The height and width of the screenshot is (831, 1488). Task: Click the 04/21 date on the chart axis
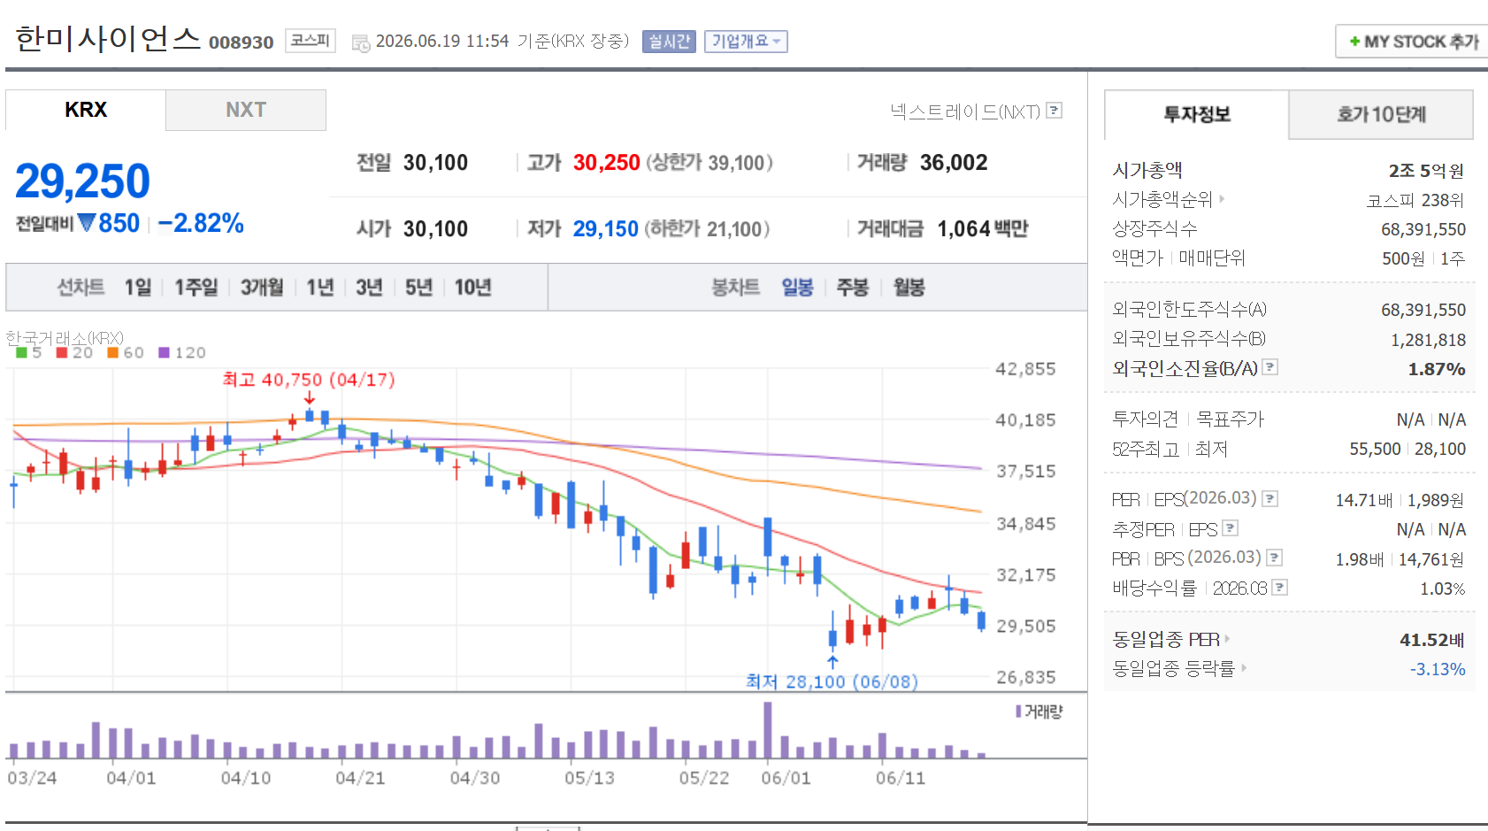point(360,778)
